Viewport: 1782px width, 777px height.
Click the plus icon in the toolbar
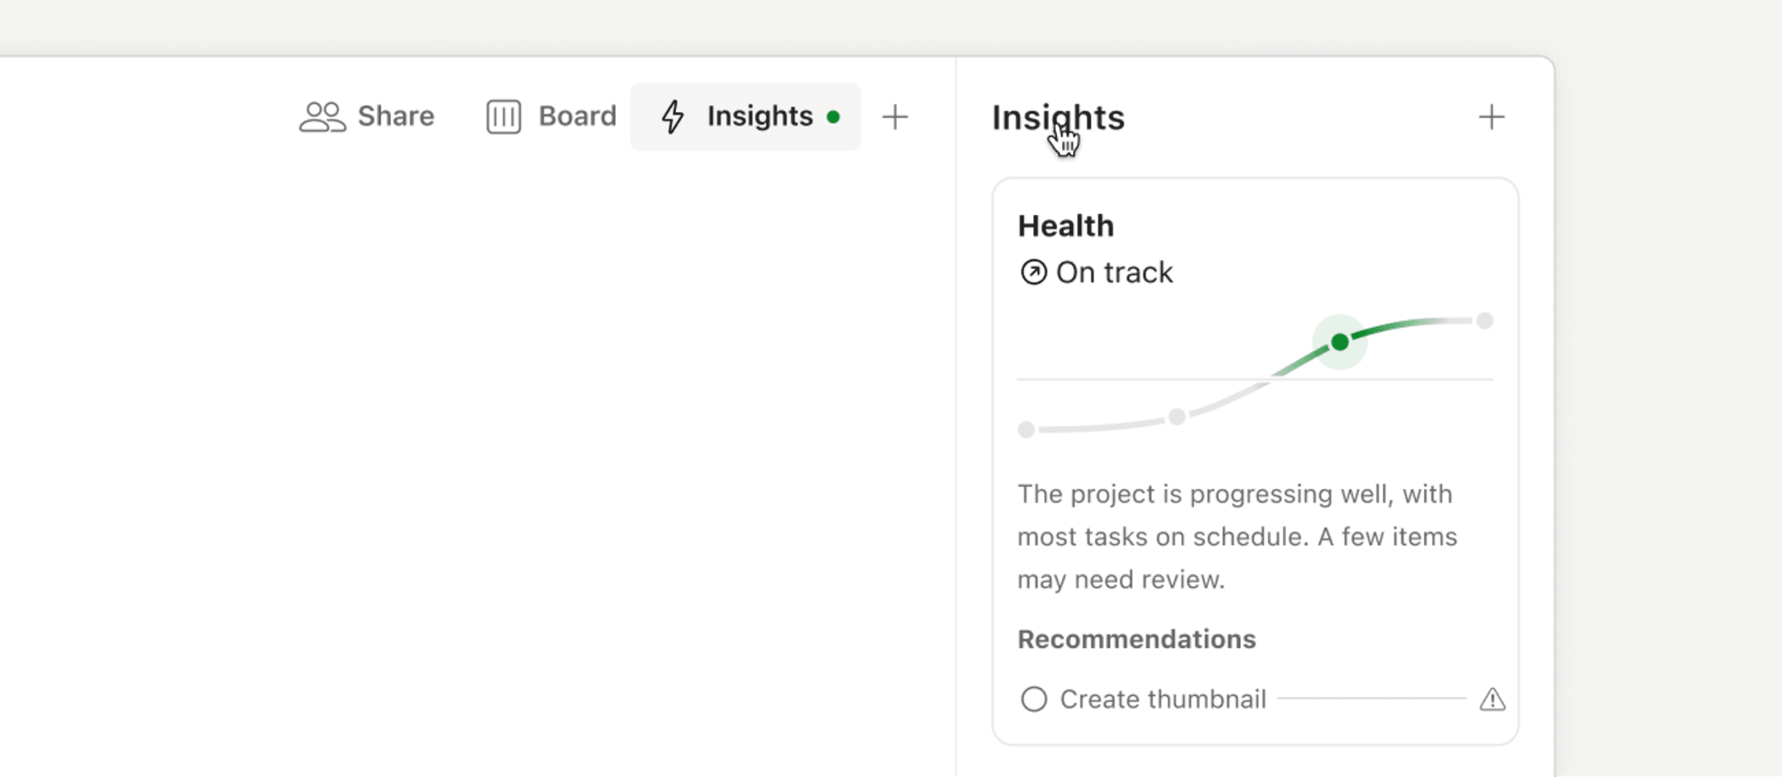tap(894, 116)
